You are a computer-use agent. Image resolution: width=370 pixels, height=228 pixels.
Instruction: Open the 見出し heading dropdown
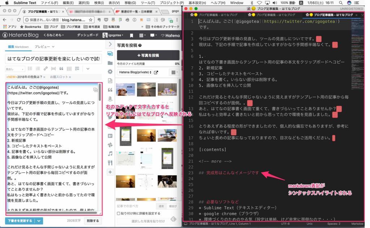pos(15,68)
